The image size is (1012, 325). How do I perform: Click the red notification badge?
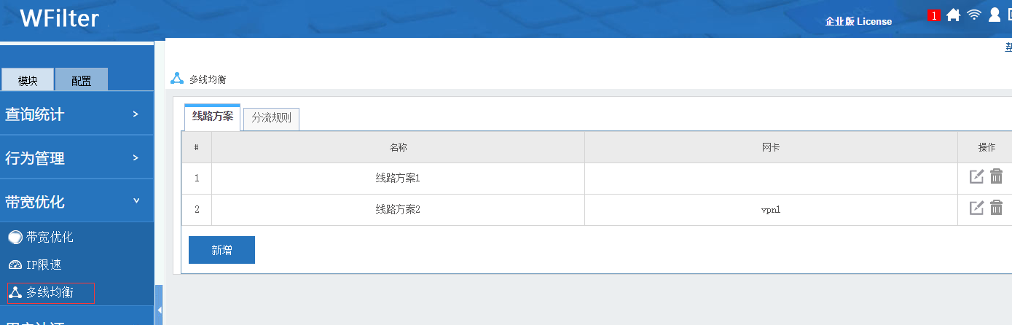point(934,15)
